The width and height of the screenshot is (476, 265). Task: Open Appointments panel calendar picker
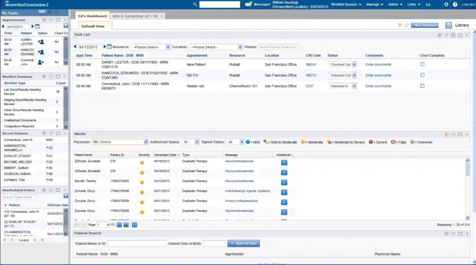click(x=37, y=26)
